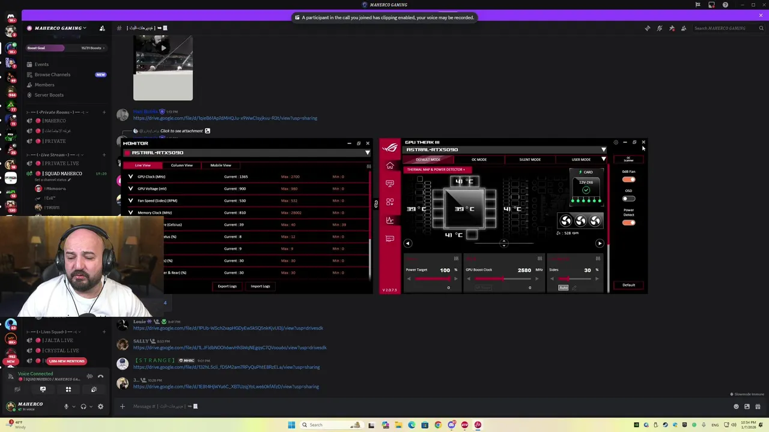The width and height of the screenshot is (769, 432).
Task: Click the three fans status icon
Action: pos(580,221)
